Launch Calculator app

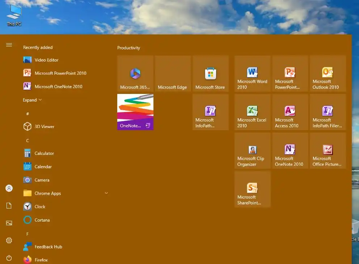pyautogui.click(x=66, y=153)
